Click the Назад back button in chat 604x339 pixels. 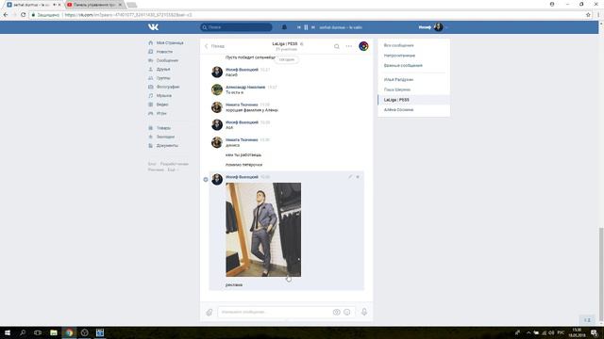click(x=214, y=46)
